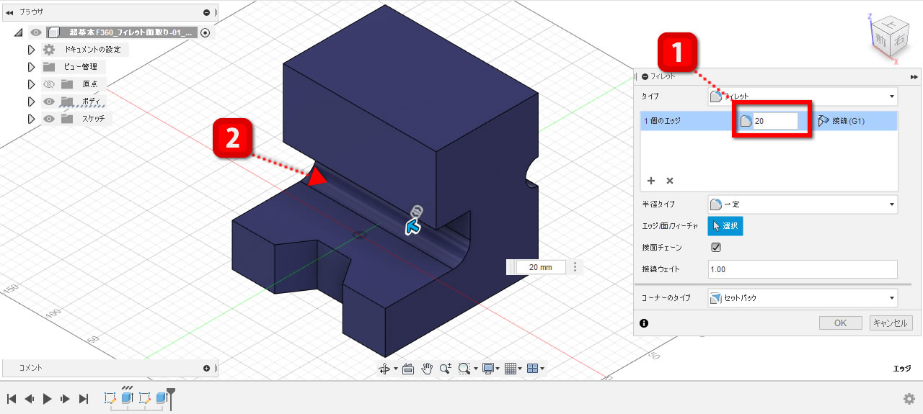Expand ドキュメントの設定 node

tap(31, 50)
